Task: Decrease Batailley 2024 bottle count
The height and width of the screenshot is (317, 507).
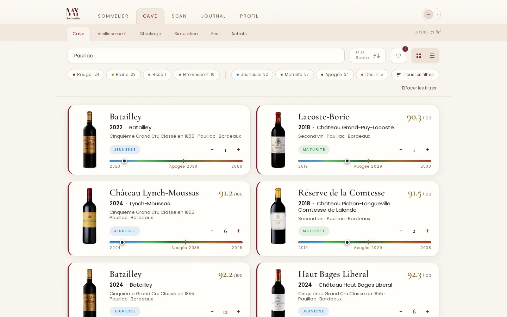Action: pyautogui.click(x=212, y=311)
